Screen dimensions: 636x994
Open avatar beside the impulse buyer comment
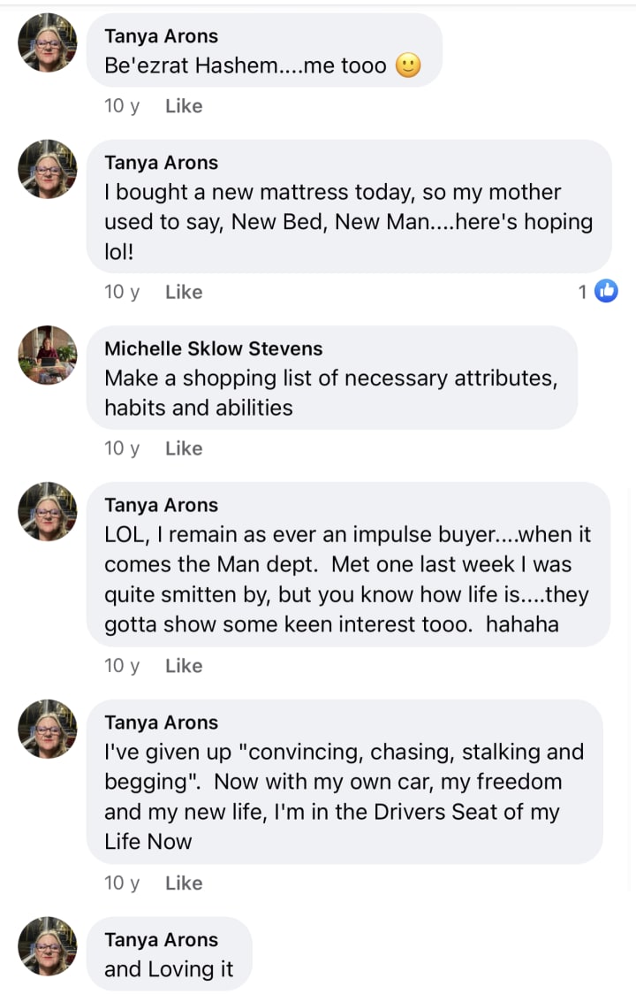pyautogui.click(x=48, y=511)
